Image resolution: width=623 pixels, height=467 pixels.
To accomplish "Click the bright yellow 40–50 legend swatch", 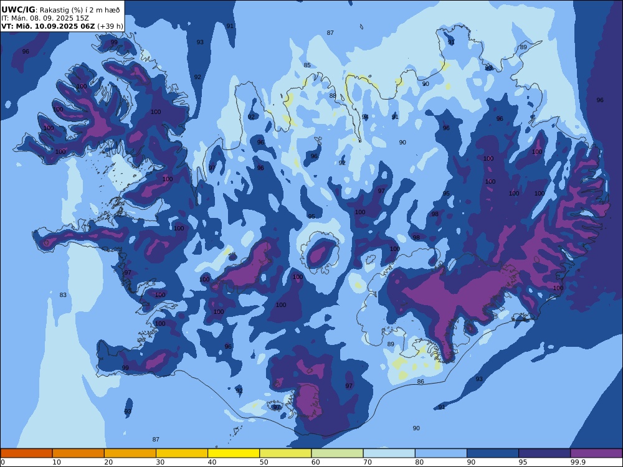I will [x=234, y=453].
